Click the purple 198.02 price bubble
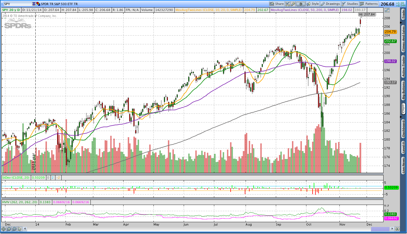Image resolution: width=407 pixels, height=234 pixels. 390,61
